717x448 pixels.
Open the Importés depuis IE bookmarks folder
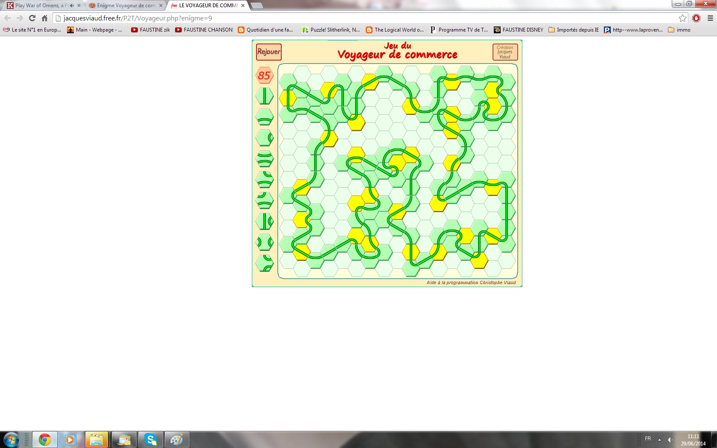pyautogui.click(x=574, y=30)
